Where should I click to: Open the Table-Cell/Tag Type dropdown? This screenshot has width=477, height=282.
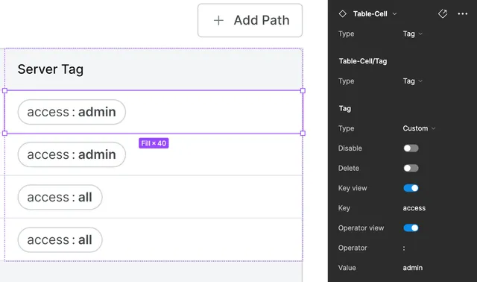412,81
